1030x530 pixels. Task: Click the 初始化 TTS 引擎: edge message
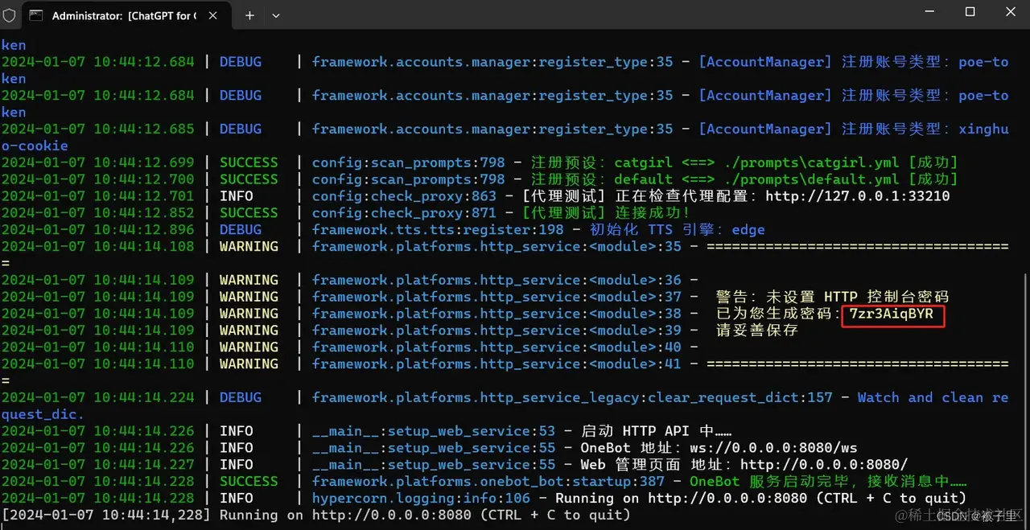[x=678, y=230]
